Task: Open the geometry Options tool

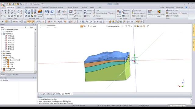Action: coord(150,13)
